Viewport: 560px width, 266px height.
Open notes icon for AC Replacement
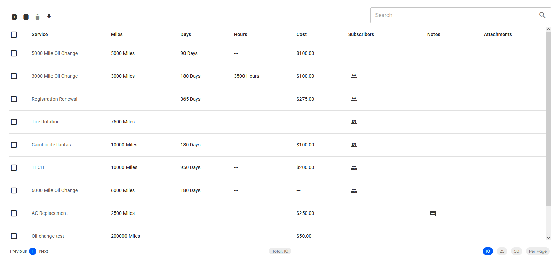click(433, 213)
